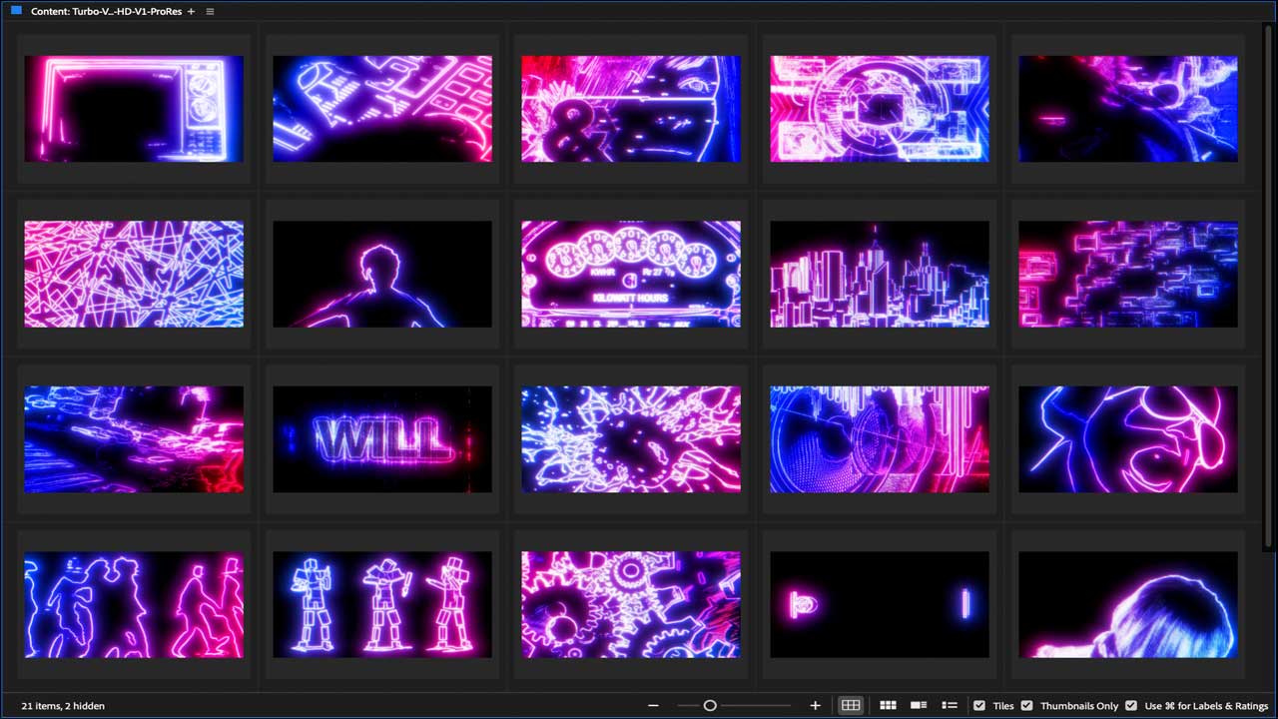Select the neon WILL text thumbnail
Viewport: 1278px width, 719px height.
pyautogui.click(x=382, y=439)
